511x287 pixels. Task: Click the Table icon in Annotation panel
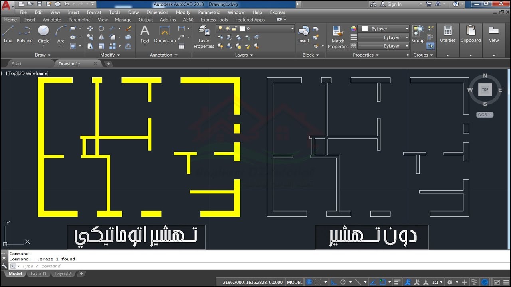[x=181, y=46]
